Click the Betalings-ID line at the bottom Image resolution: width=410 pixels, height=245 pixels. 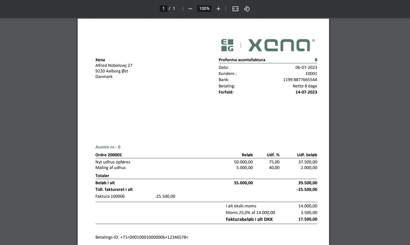click(142, 237)
